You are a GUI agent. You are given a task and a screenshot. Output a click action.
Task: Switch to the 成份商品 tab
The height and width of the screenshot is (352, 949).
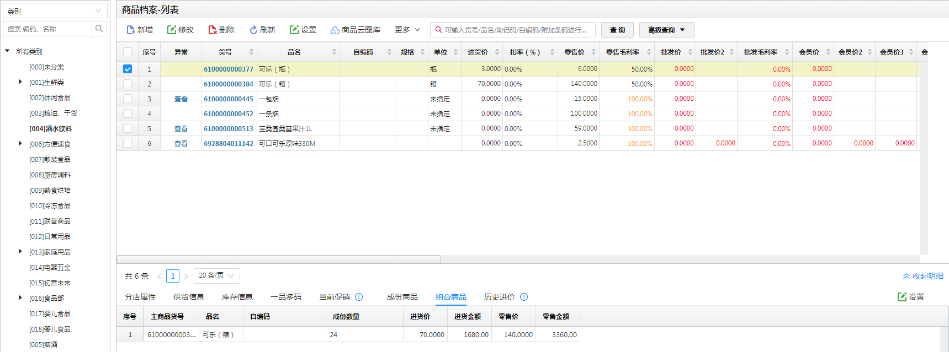(402, 297)
